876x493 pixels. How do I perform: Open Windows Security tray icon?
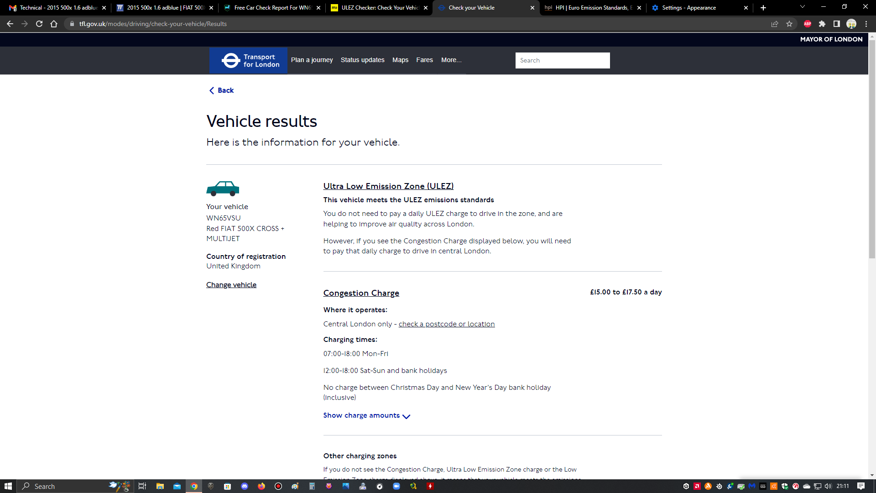coord(785,486)
